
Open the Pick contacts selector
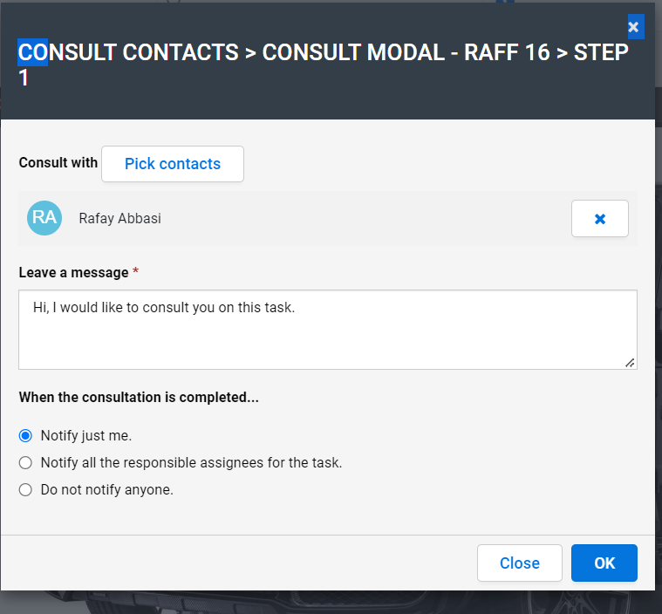tap(172, 164)
